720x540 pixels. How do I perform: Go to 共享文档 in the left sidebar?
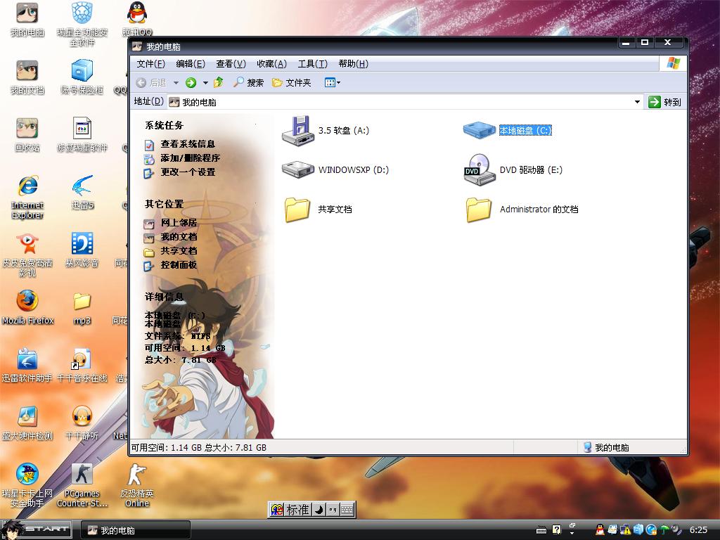(179, 251)
